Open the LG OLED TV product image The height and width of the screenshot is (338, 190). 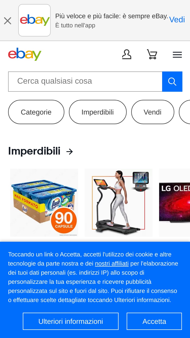175,203
